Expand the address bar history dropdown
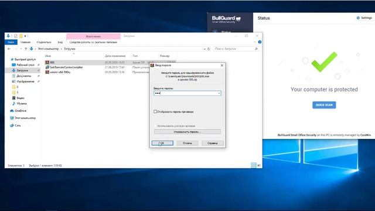375x211 pixels. pos(204,49)
